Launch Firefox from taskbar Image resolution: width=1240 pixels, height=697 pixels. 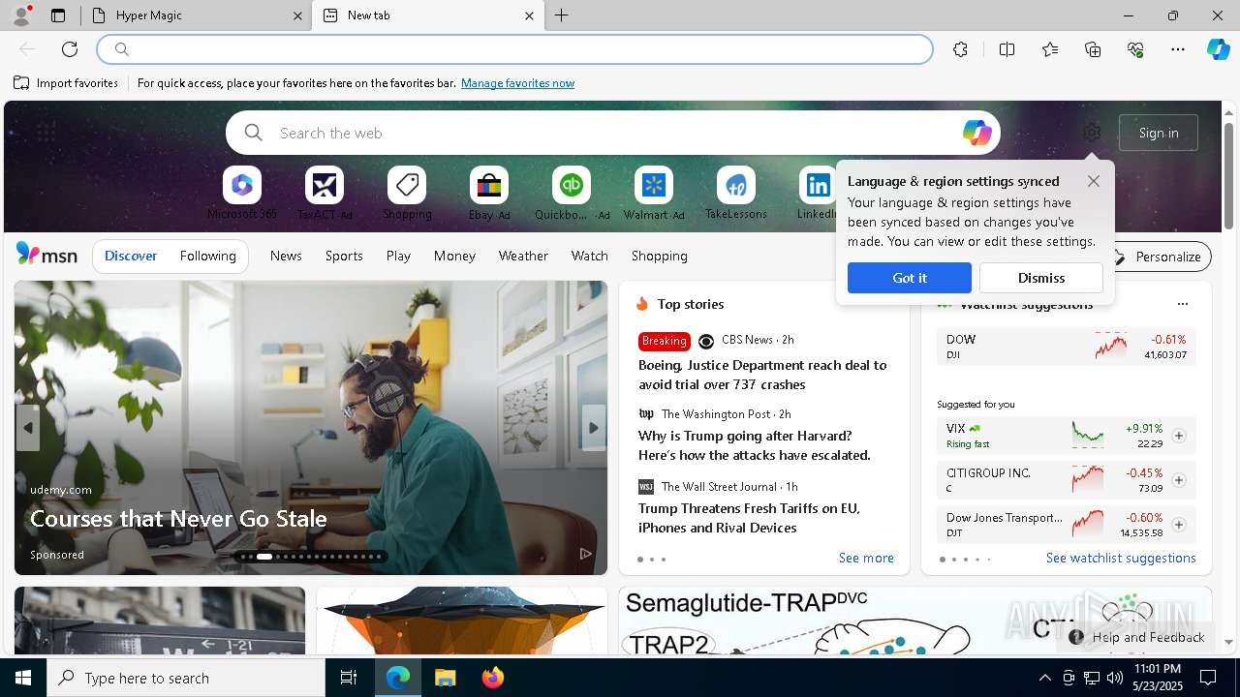pos(493,678)
